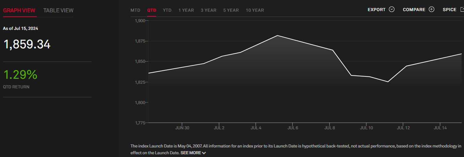
Task: Expand the SEE MORE disclosure chevron
Action: (204, 153)
